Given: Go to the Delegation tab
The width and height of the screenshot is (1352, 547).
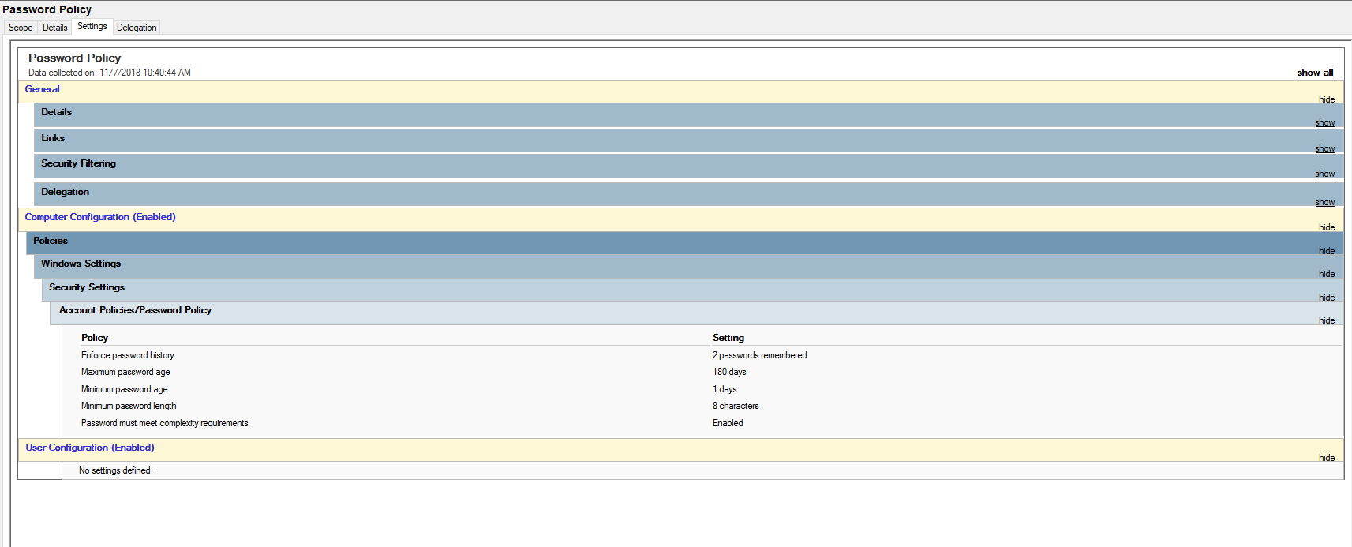Looking at the screenshot, I should pyautogui.click(x=137, y=28).
